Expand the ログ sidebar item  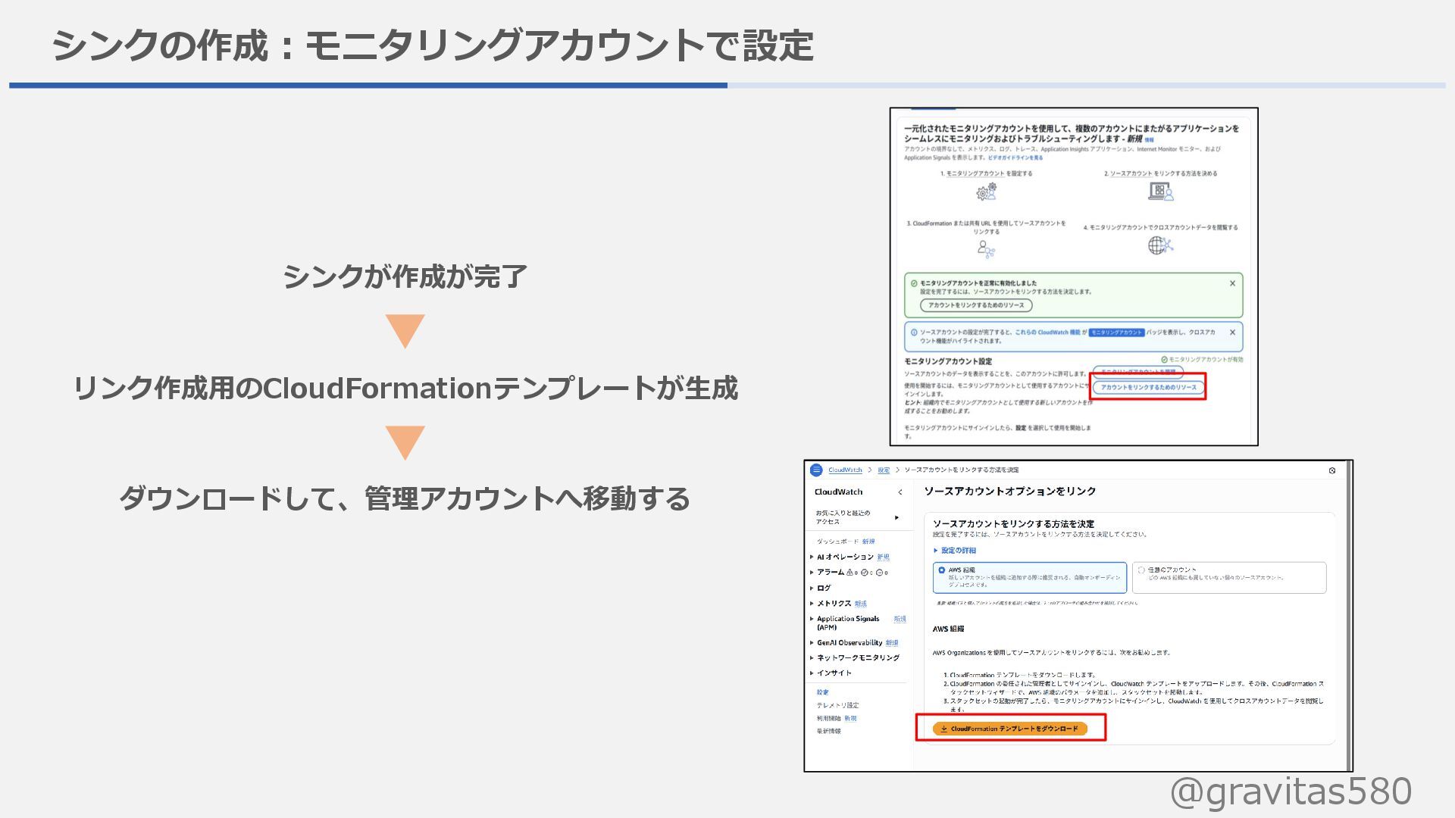(x=823, y=589)
